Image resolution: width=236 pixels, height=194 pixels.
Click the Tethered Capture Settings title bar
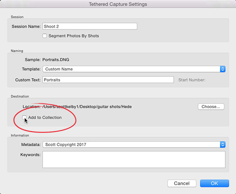click(118, 4)
